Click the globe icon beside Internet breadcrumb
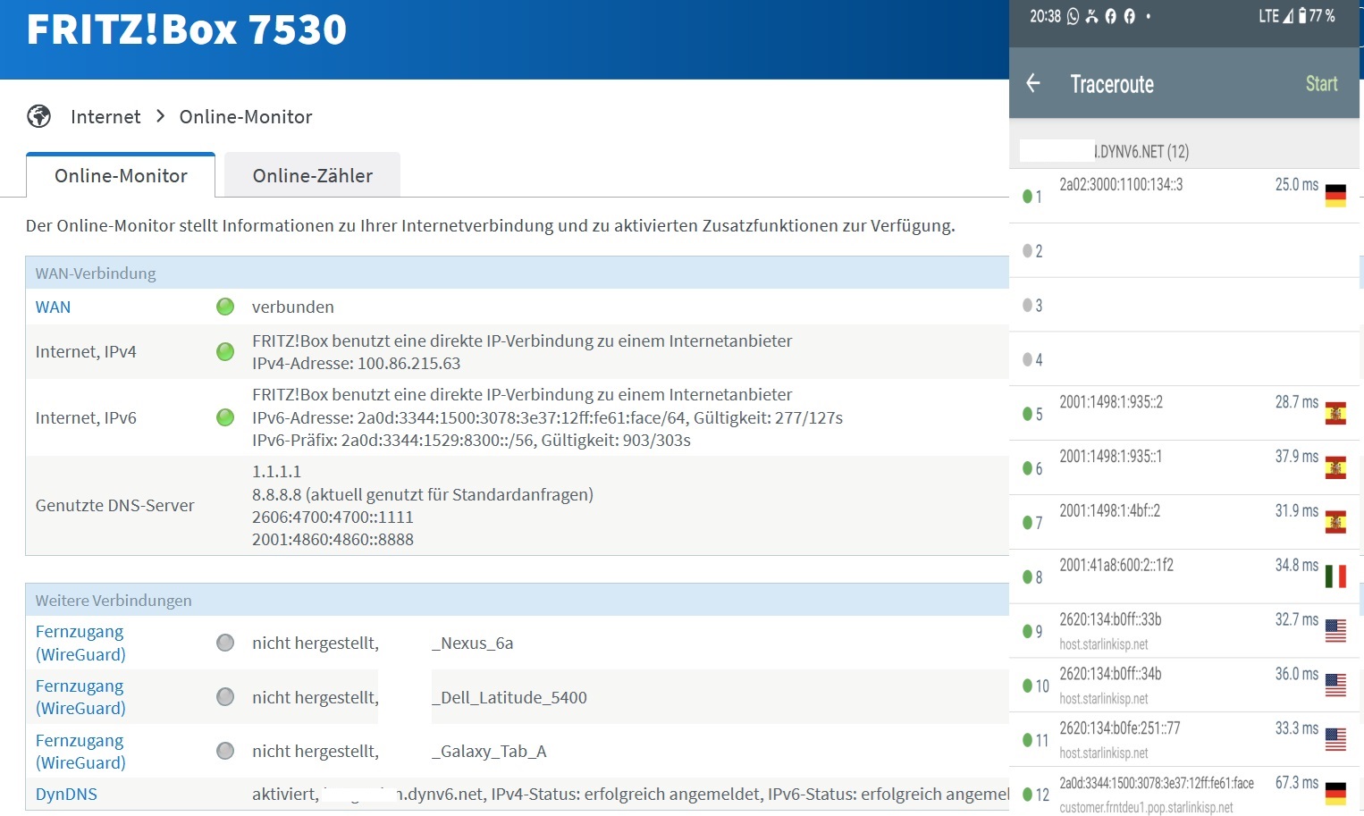This screenshot has width=1364, height=816. coord(39,116)
